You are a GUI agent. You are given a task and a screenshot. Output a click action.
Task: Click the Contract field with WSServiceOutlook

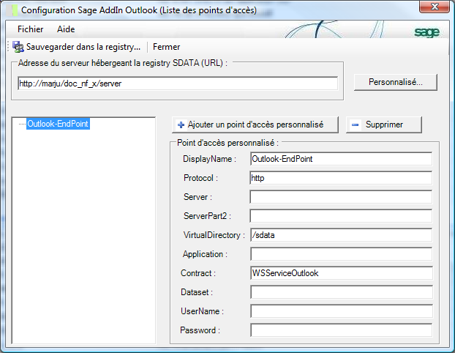click(x=342, y=273)
